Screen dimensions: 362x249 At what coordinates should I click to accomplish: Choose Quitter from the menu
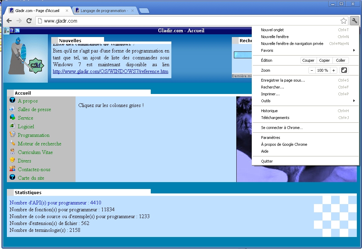click(x=305, y=161)
